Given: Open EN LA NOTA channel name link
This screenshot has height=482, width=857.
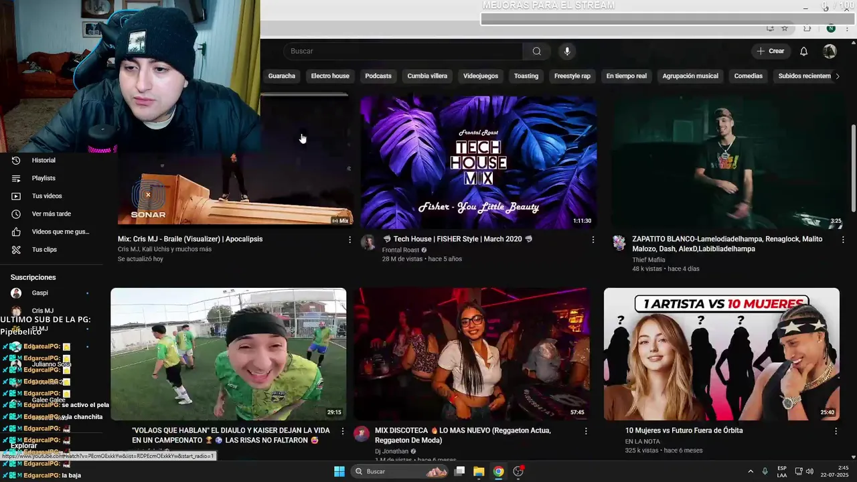Looking at the screenshot, I should click(642, 442).
